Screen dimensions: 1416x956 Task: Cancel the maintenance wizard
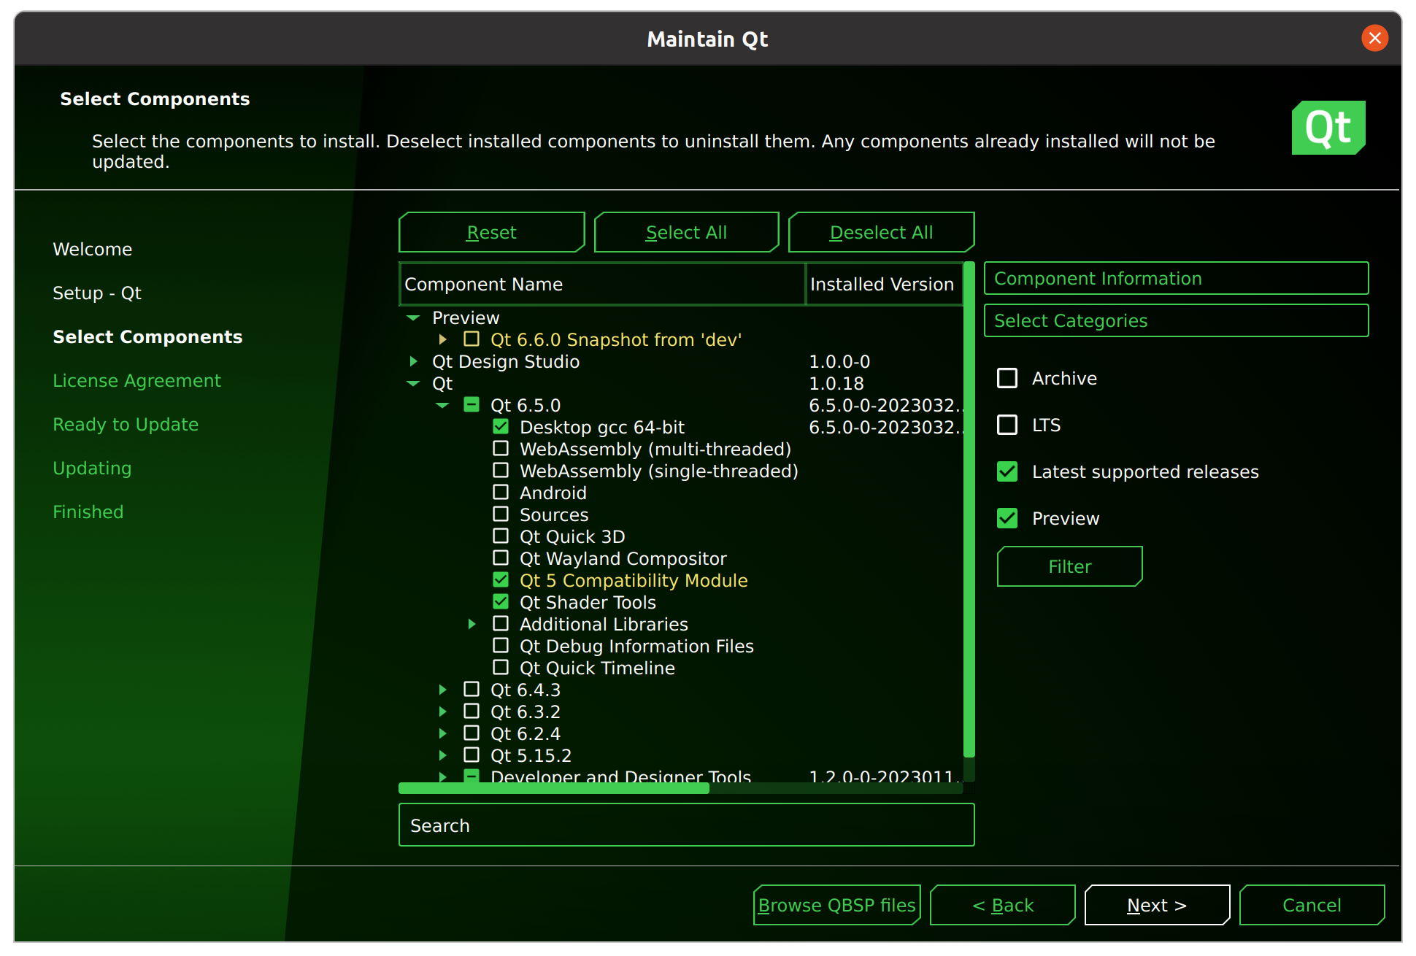click(x=1312, y=905)
